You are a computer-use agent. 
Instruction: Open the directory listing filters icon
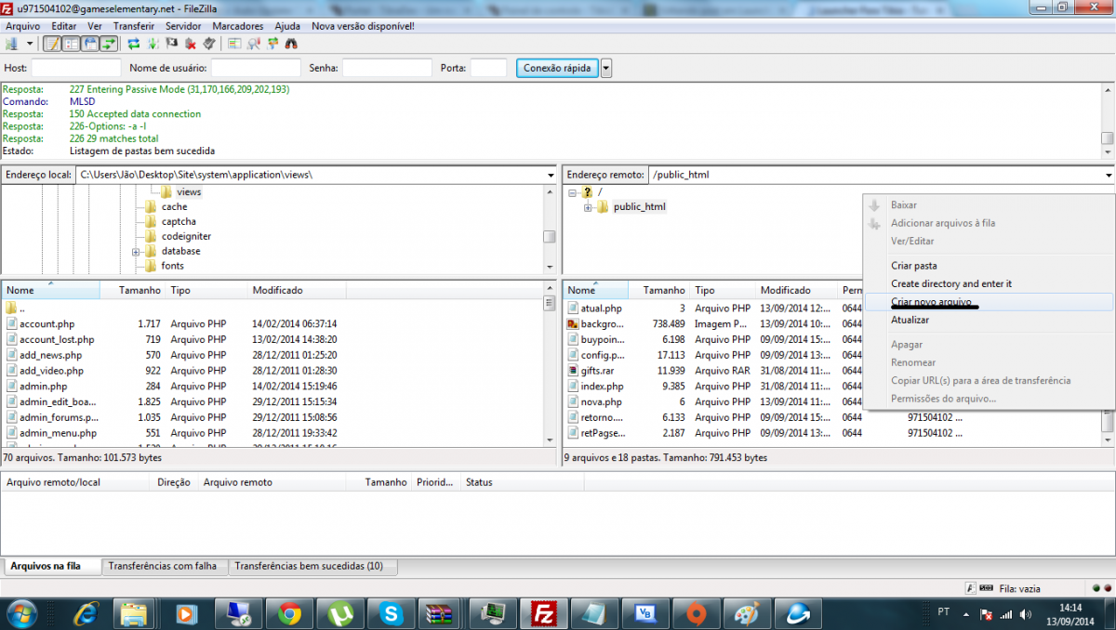[233, 43]
